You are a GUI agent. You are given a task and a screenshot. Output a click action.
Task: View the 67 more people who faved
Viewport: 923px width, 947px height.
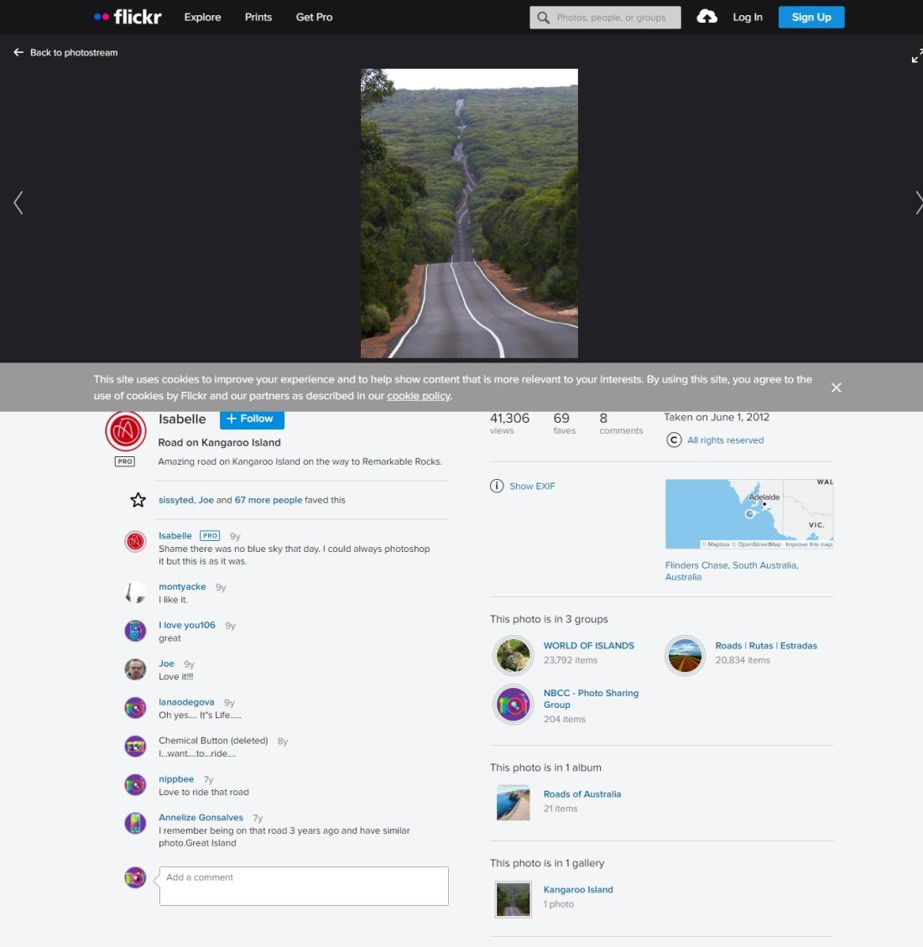269,500
